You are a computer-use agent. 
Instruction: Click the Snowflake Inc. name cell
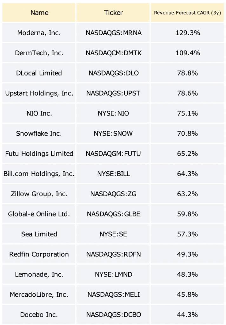(39, 133)
